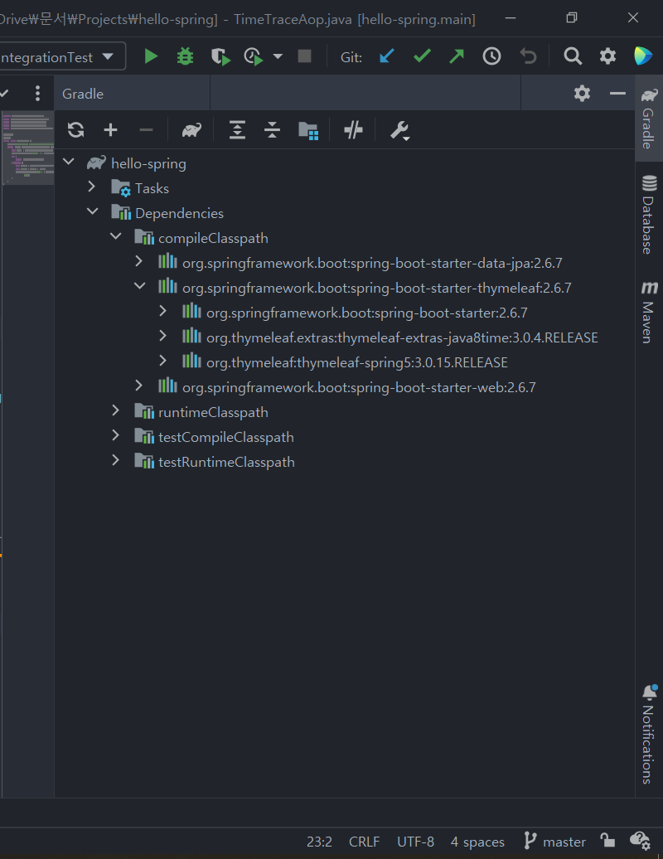Select testRuntimeClasspath tree item

(345, 463)
